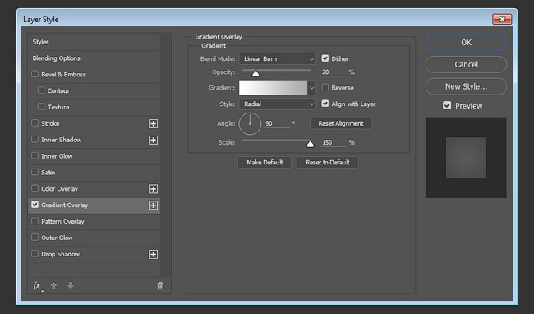534x314 pixels.
Task: Close the Layer Style dialog
Action: click(502, 19)
